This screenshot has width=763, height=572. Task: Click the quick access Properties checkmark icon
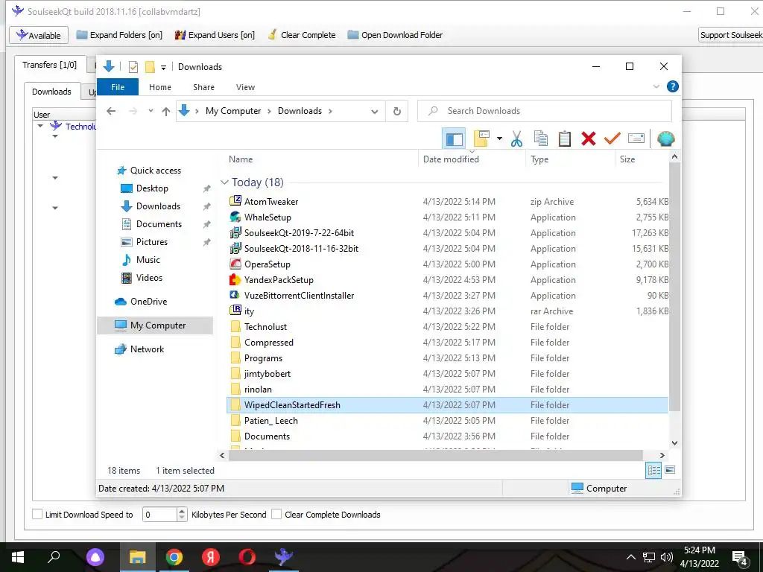click(133, 67)
